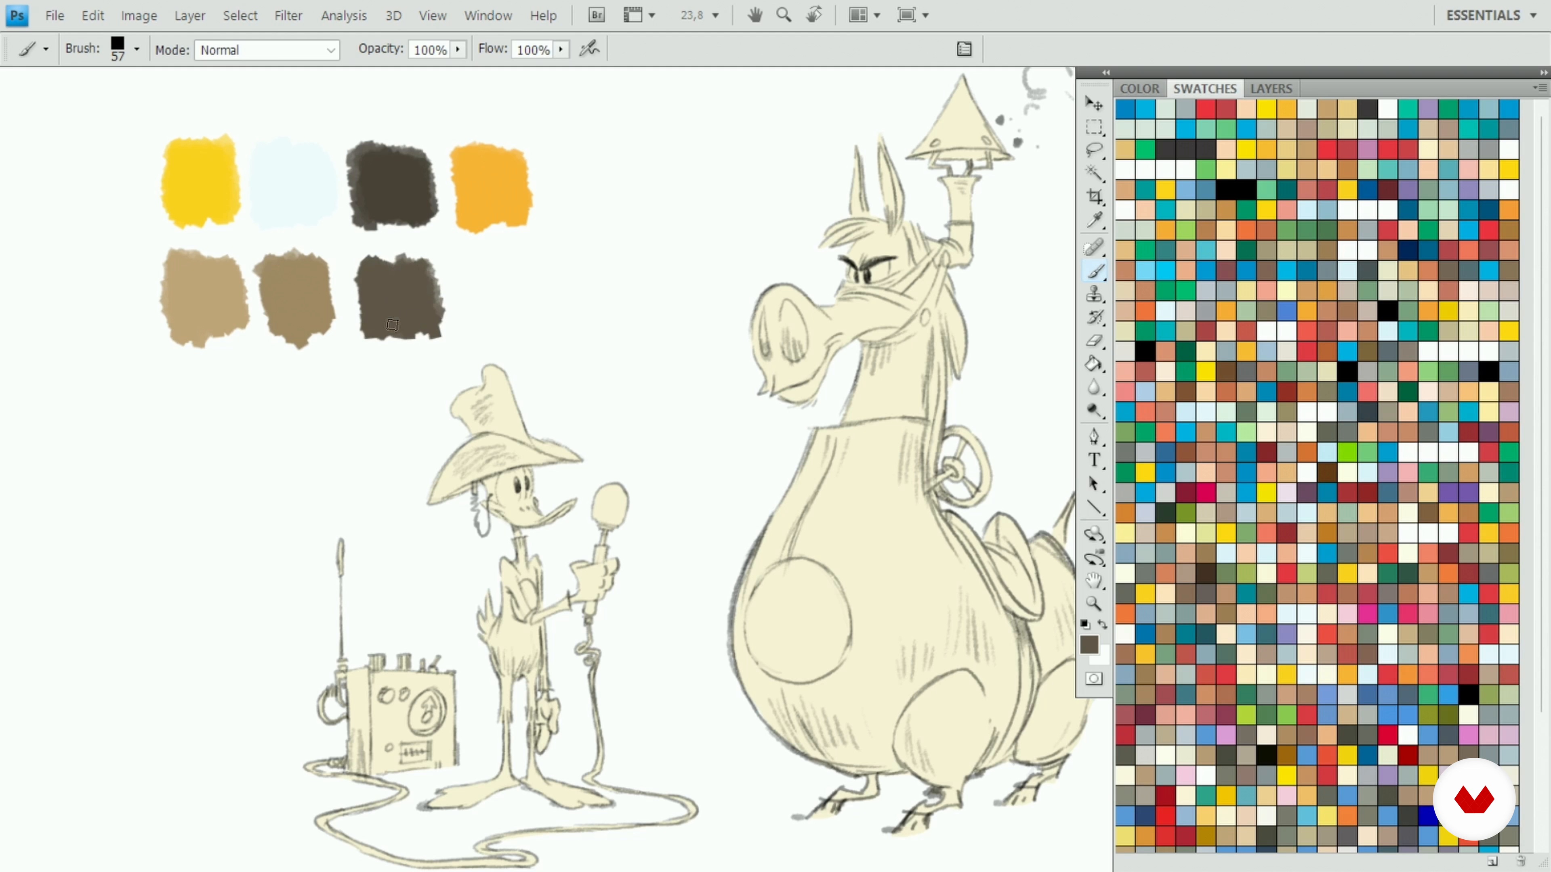This screenshot has height=872, width=1551.
Task: Select the Eraser tool
Action: pyautogui.click(x=1094, y=341)
